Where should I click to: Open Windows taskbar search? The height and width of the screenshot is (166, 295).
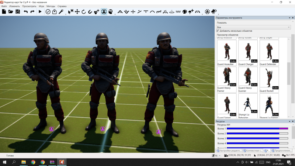tap(14, 162)
